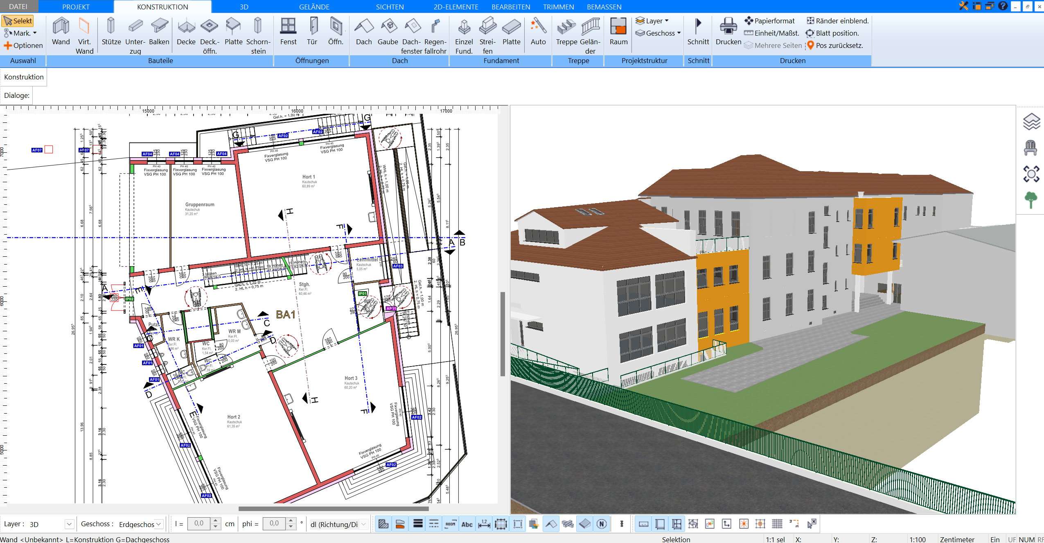Click the Papierformat button
Viewport: 1044px width, 543px height.
pyautogui.click(x=770, y=20)
